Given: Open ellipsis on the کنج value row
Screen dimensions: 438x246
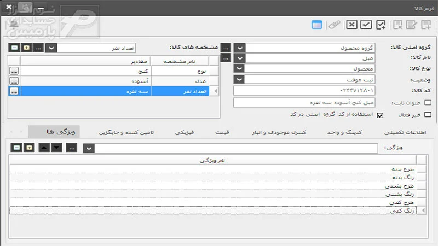Looking at the screenshot, I should 14,71.
